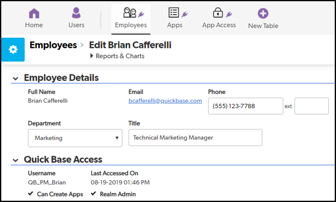The image size is (336, 202).
Task: Click the Phone field label
Action: 217,92
